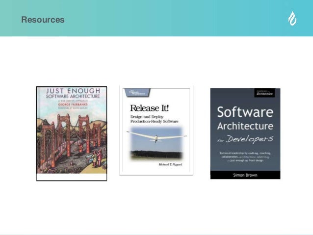Click the glider airplane photo
The image size is (313, 235).
coord(156,143)
